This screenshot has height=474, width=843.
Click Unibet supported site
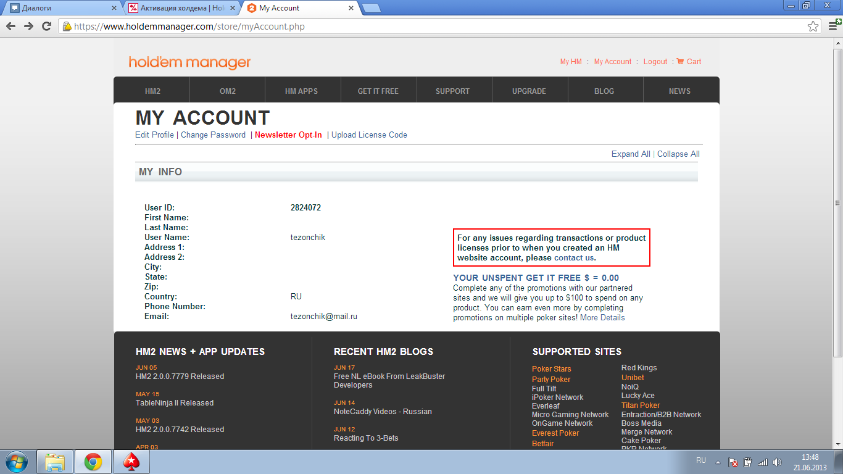click(x=633, y=377)
